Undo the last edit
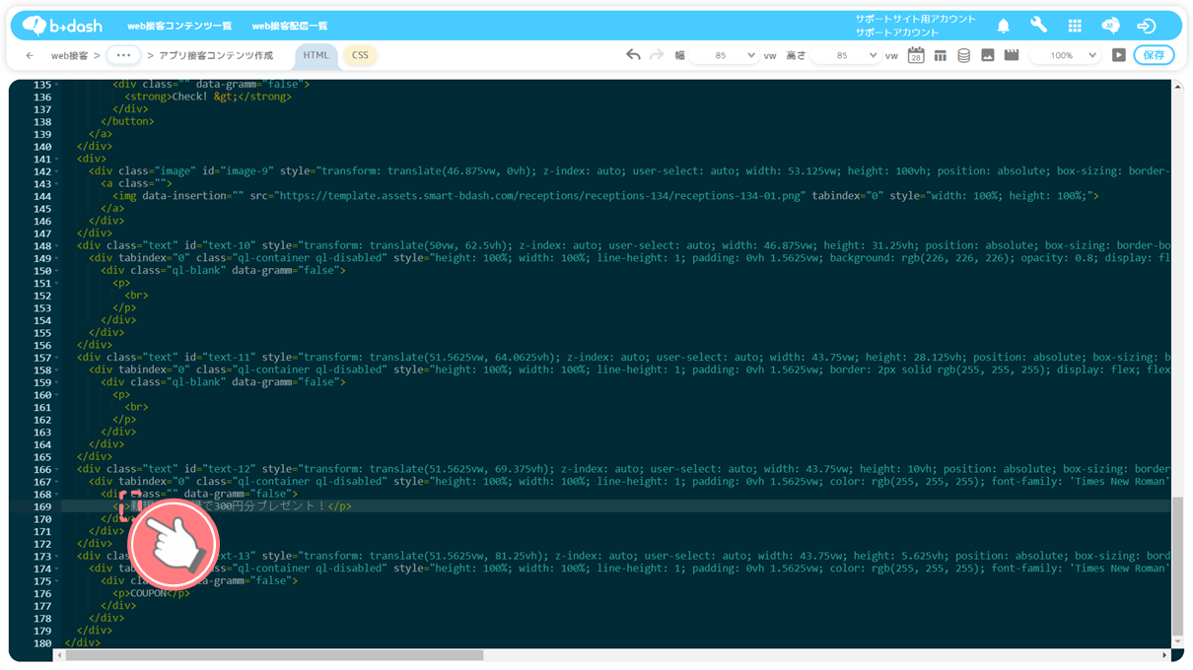 [x=633, y=55]
